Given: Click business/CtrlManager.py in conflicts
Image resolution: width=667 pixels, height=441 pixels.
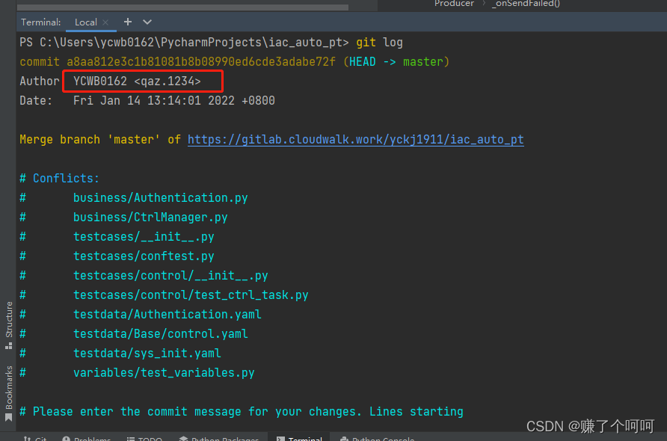Looking at the screenshot, I should pos(150,218).
